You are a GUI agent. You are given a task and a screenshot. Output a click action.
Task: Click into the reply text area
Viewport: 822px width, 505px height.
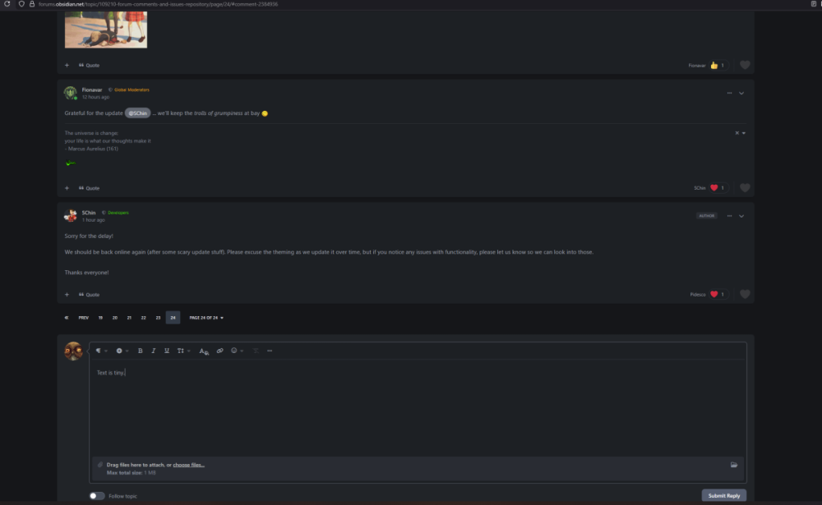point(411,411)
